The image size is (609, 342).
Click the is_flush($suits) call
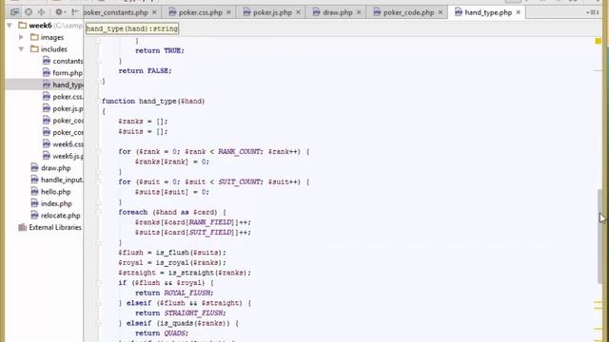click(189, 253)
